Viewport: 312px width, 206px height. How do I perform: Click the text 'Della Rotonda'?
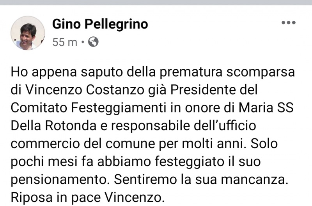56,125
